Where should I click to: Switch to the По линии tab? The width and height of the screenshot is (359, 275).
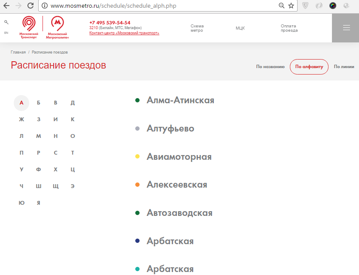click(344, 67)
